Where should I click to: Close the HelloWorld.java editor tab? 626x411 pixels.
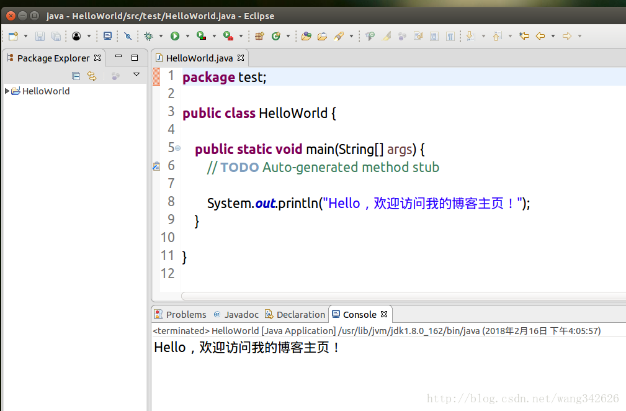pos(240,58)
